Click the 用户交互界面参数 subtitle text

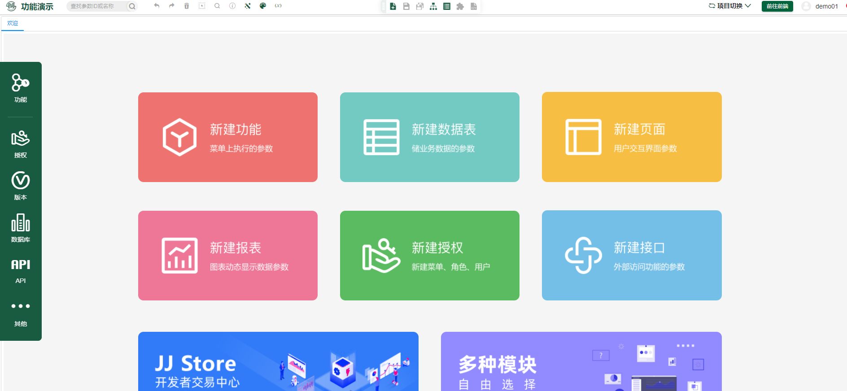click(x=645, y=148)
